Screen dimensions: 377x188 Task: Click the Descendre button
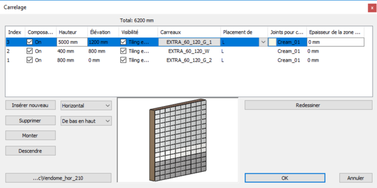tap(30, 151)
